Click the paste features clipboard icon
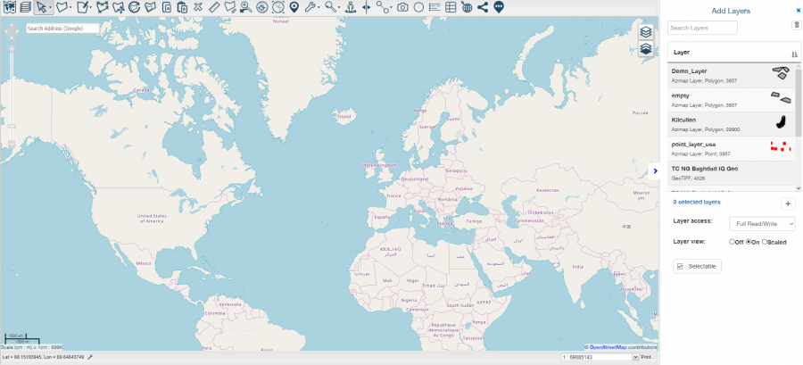This screenshot has width=803, height=365. click(x=182, y=7)
